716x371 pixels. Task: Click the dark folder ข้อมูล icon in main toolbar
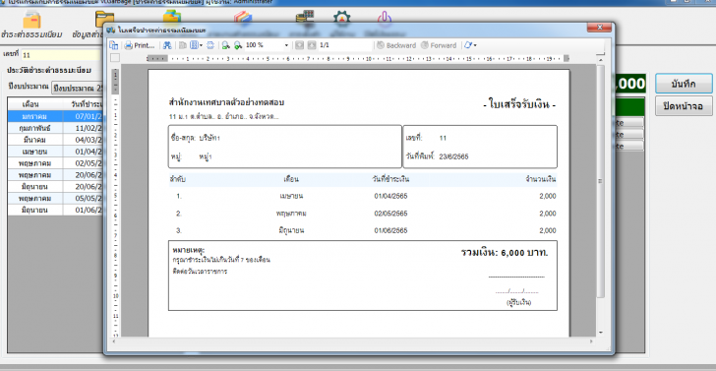[x=105, y=20]
